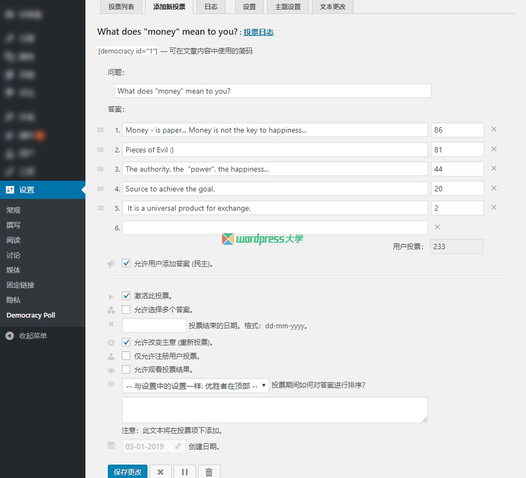Click the poll end date field

pyautogui.click(x=154, y=325)
